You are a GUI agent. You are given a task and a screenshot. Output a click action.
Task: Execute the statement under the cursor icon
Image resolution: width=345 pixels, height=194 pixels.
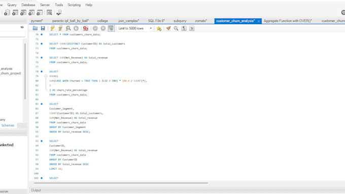60,28
